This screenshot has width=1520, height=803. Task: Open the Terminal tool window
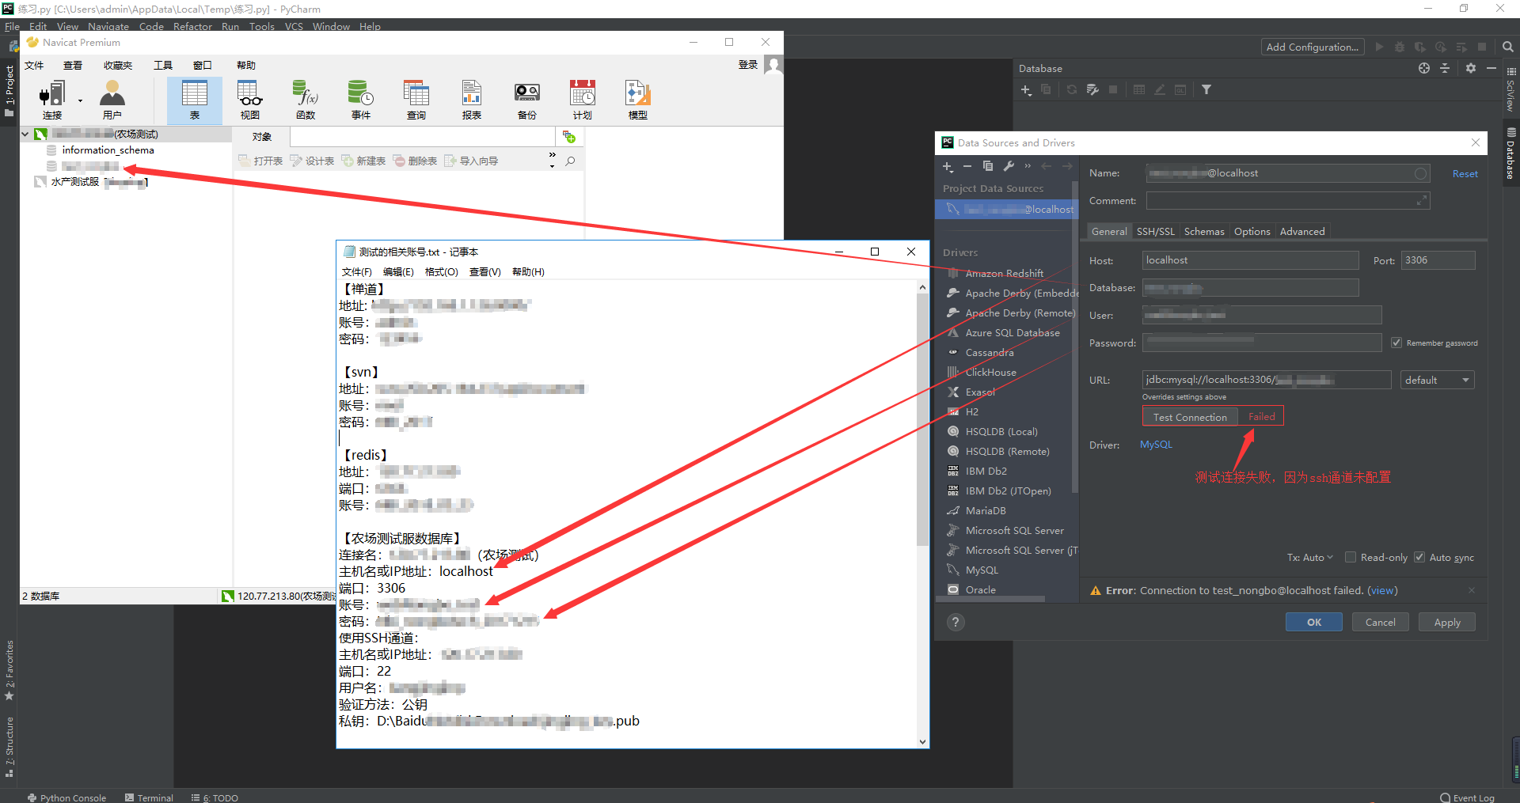[149, 797]
